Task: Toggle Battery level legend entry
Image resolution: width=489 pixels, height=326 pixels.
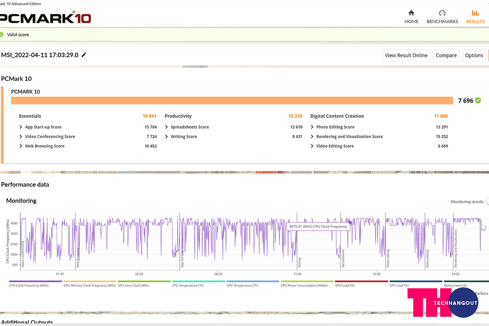Action: (x=466, y=284)
